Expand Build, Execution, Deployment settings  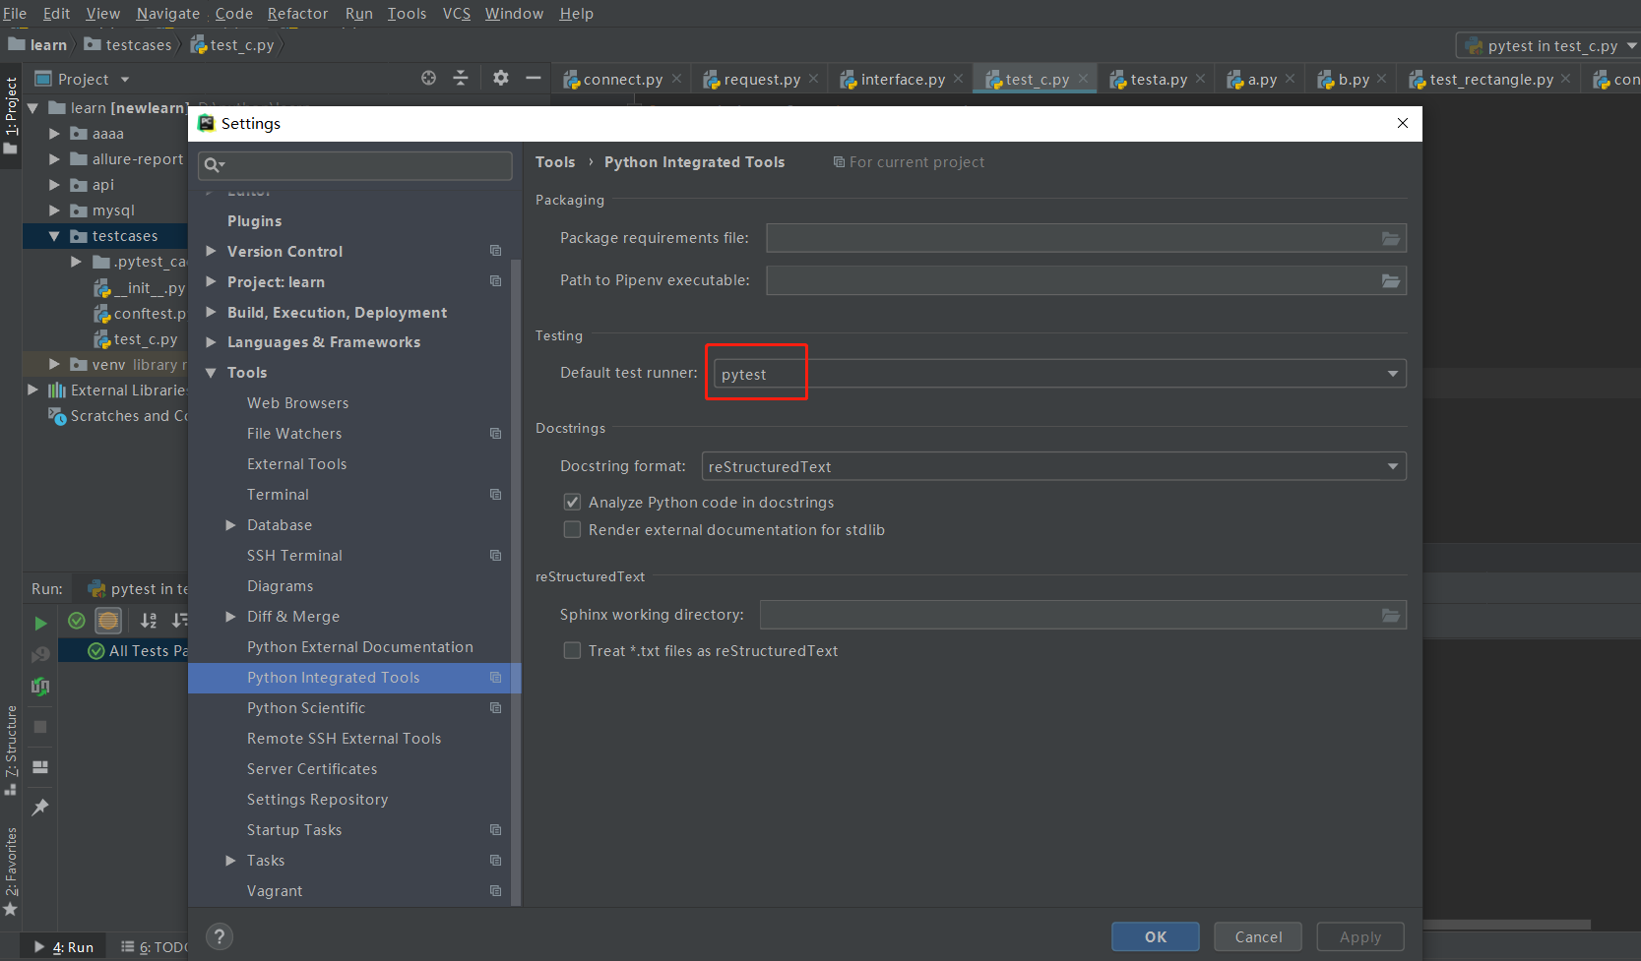[211, 312]
